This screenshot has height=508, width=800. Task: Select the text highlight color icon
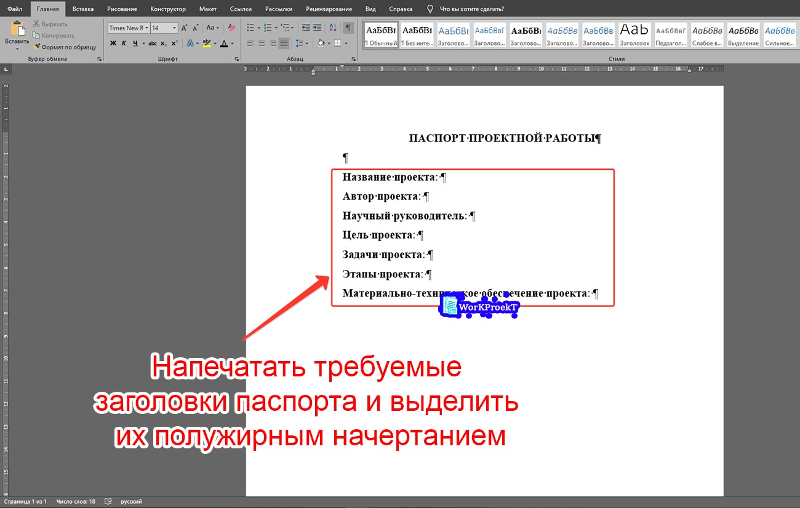click(x=207, y=43)
